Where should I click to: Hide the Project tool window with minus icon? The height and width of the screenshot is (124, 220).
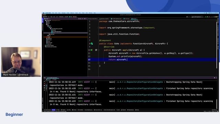coord(87,19)
